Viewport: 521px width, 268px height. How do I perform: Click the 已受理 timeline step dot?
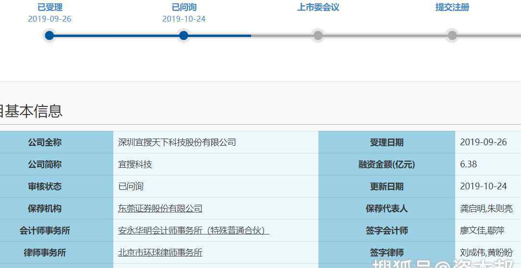[x=49, y=35]
